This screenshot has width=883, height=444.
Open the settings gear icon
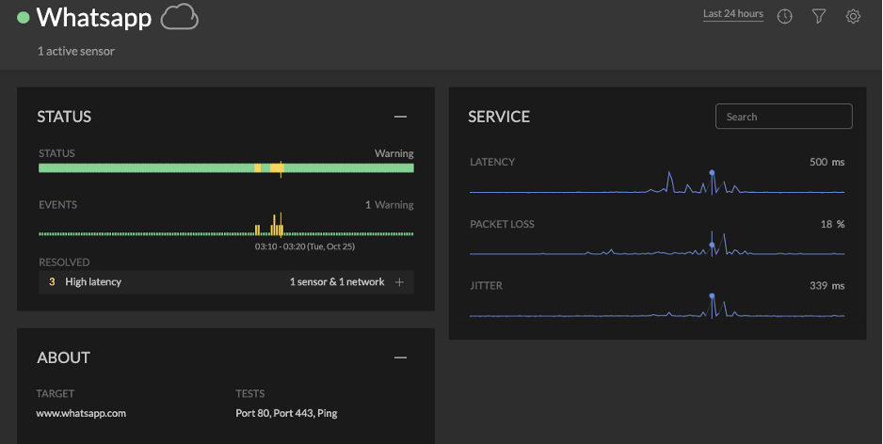pyautogui.click(x=853, y=17)
